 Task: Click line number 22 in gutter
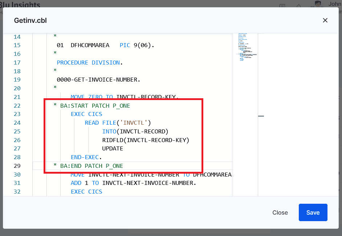(x=17, y=106)
